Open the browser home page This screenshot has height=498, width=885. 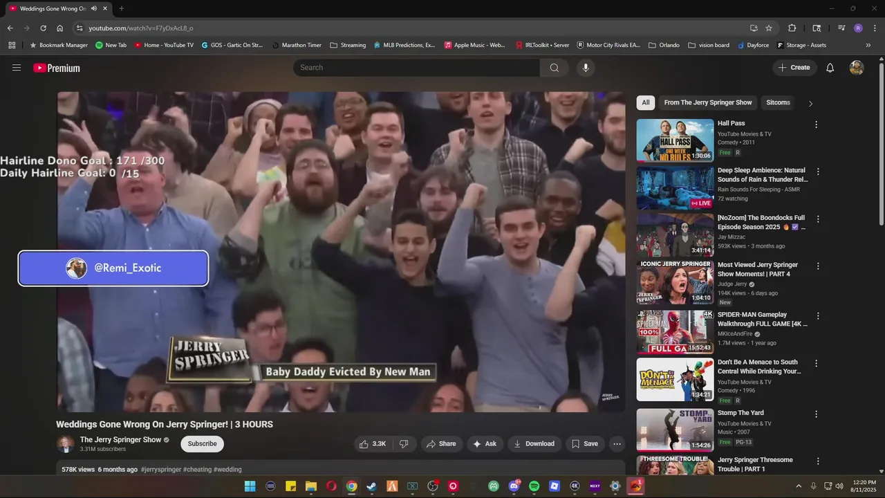pyautogui.click(x=60, y=28)
